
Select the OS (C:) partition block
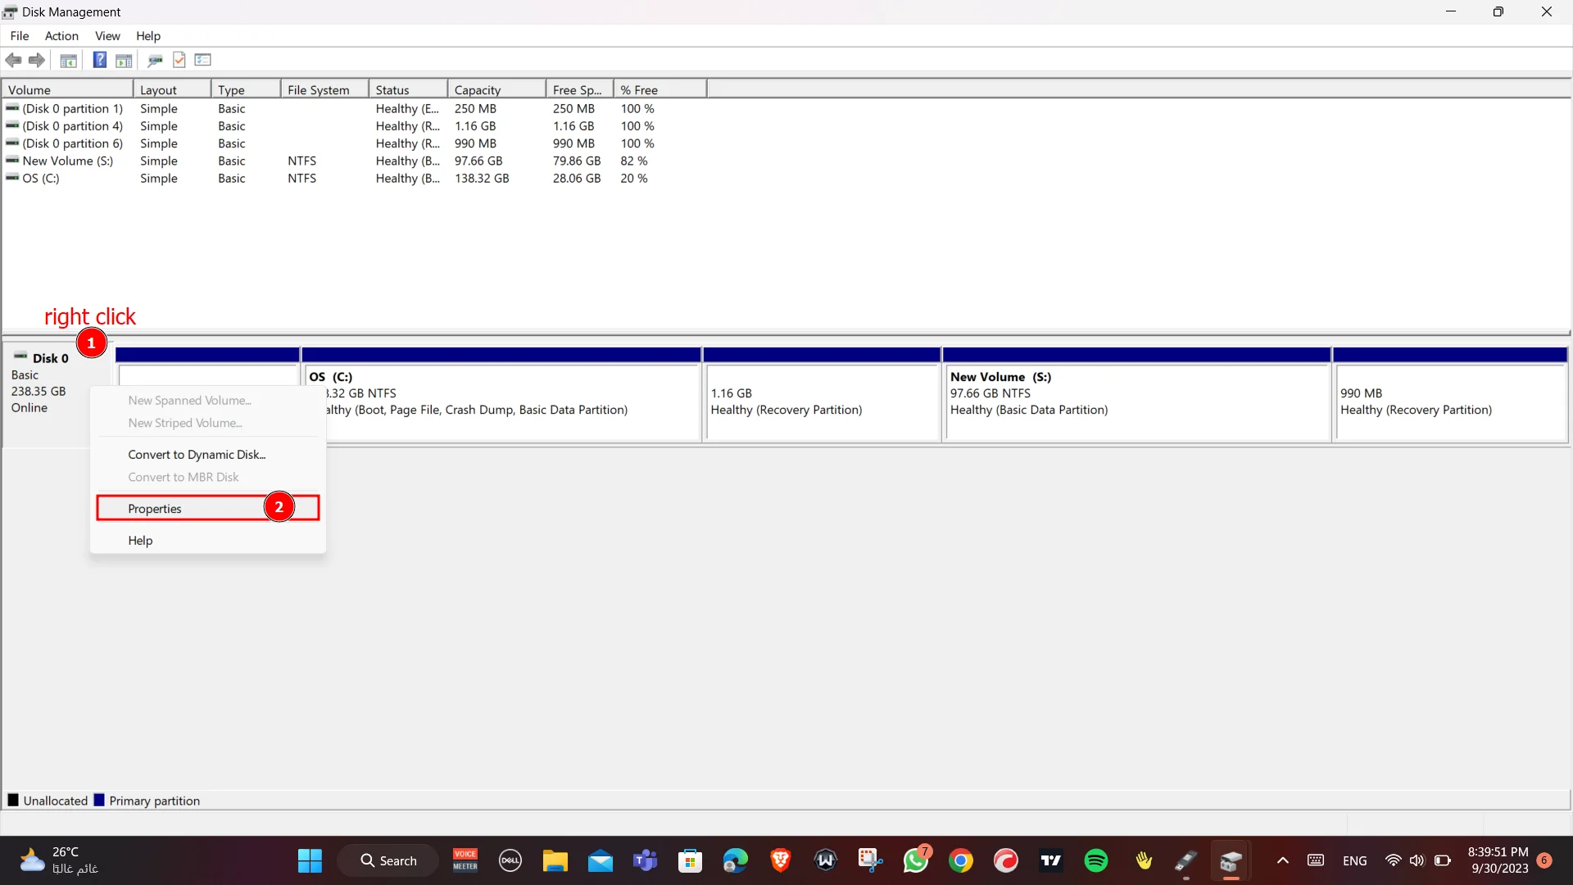pos(501,395)
